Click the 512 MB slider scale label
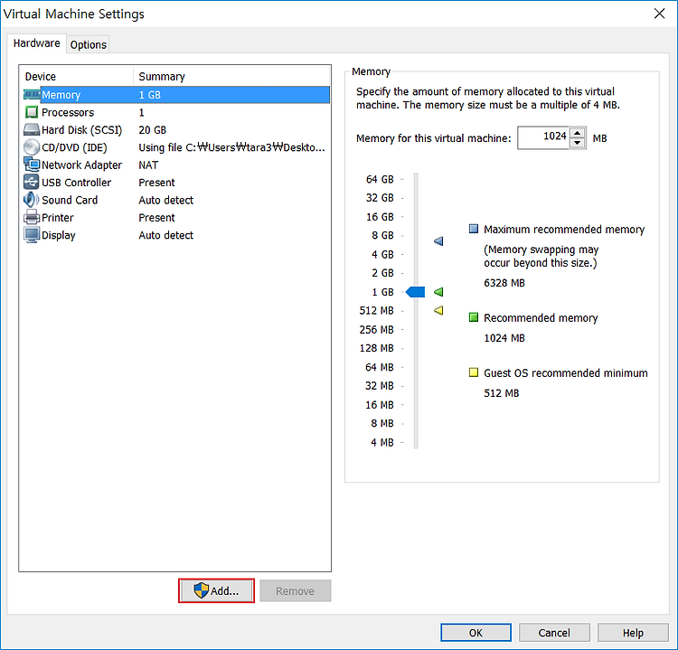The image size is (678, 650). coord(377,310)
